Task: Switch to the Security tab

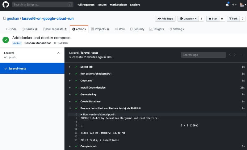Action: (137, 29)
